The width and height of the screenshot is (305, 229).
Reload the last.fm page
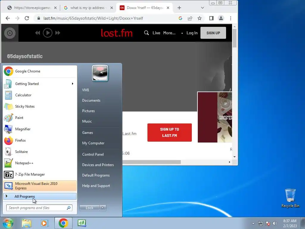[x=27, y=18]
